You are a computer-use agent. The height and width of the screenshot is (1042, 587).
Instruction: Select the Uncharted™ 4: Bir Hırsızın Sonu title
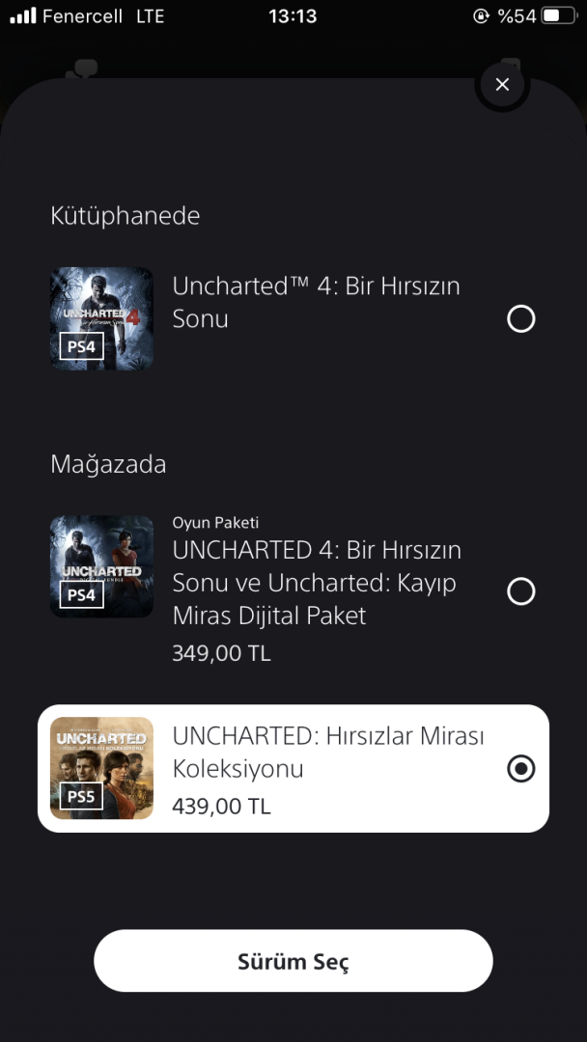click(x=316, y=302)
